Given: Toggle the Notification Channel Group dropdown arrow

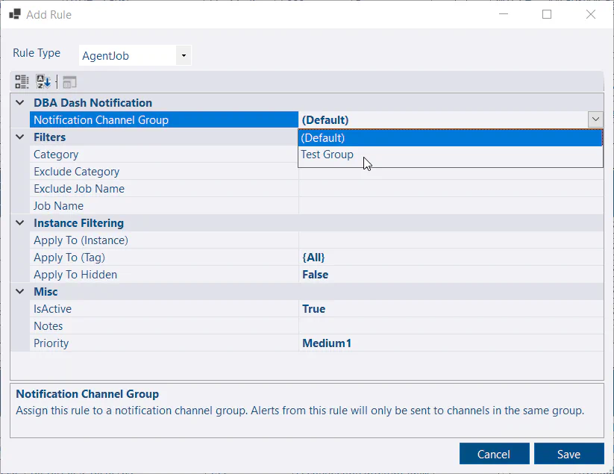Looking at the screenshot, I should click(595, 119).
